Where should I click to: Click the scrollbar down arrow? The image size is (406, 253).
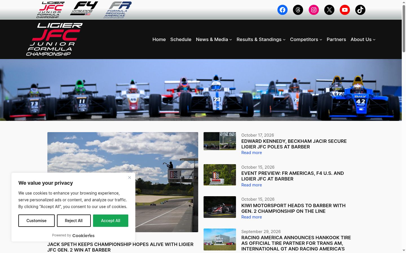[x=404, y=250]
